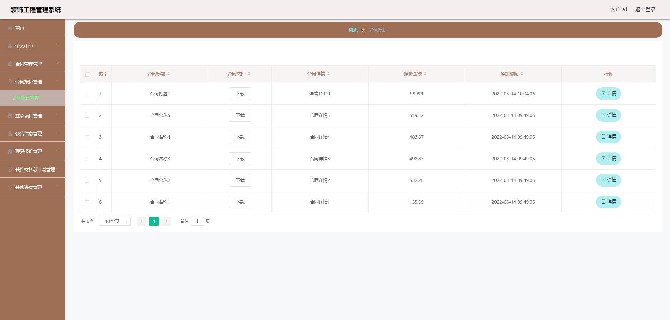View 详情 for 合同名称3 row
Image resolution: width=670 pixels, height=320 pixels.
tap(609, 159)
